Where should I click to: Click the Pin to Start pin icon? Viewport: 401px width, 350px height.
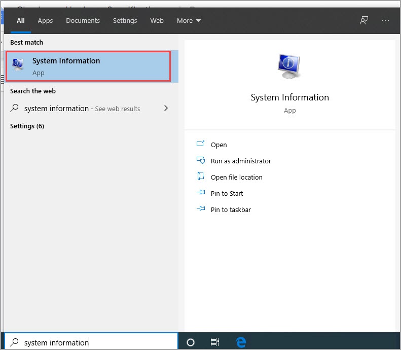coord(201,192)
